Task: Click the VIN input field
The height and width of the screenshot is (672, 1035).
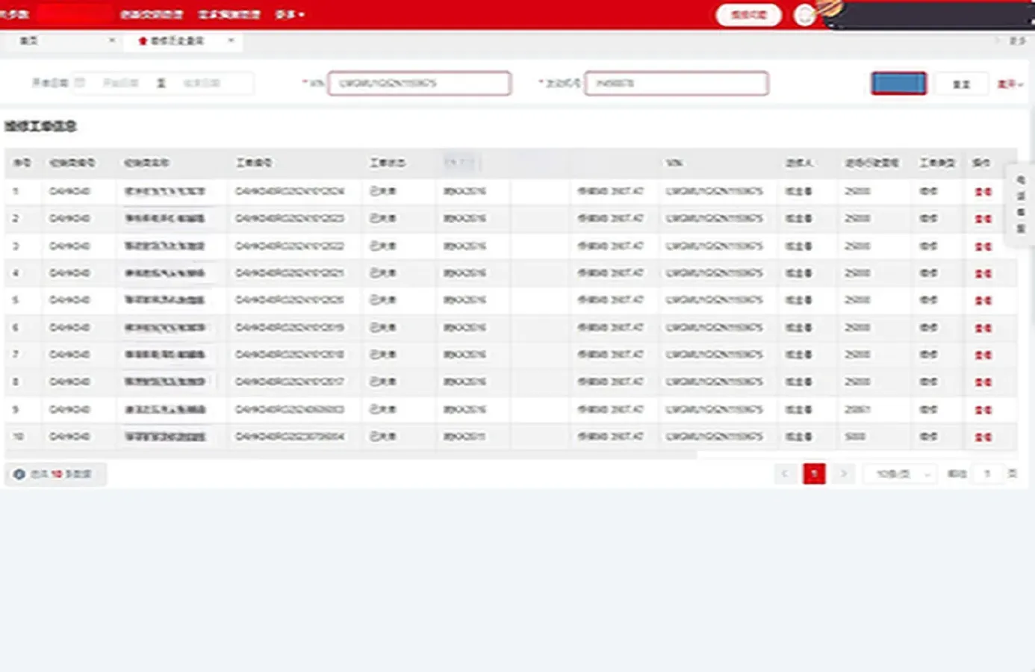Action: click(x=420, y=83)
